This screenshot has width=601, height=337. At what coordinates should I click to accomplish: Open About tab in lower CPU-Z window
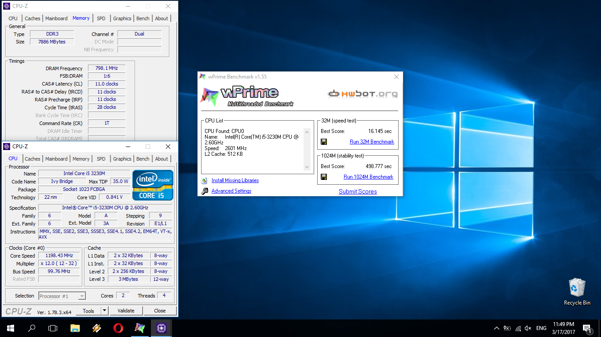tap(161, 159)
